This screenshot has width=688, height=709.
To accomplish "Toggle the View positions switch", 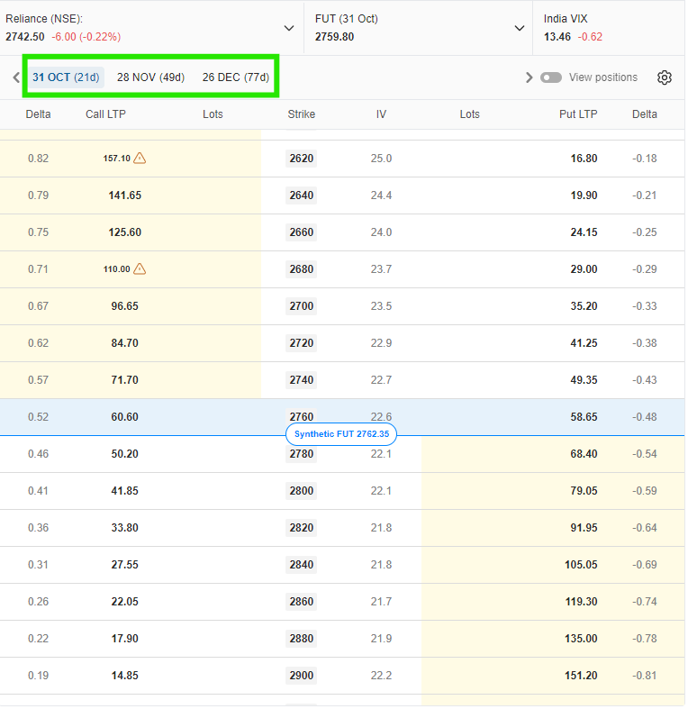I will pos(550,77).
